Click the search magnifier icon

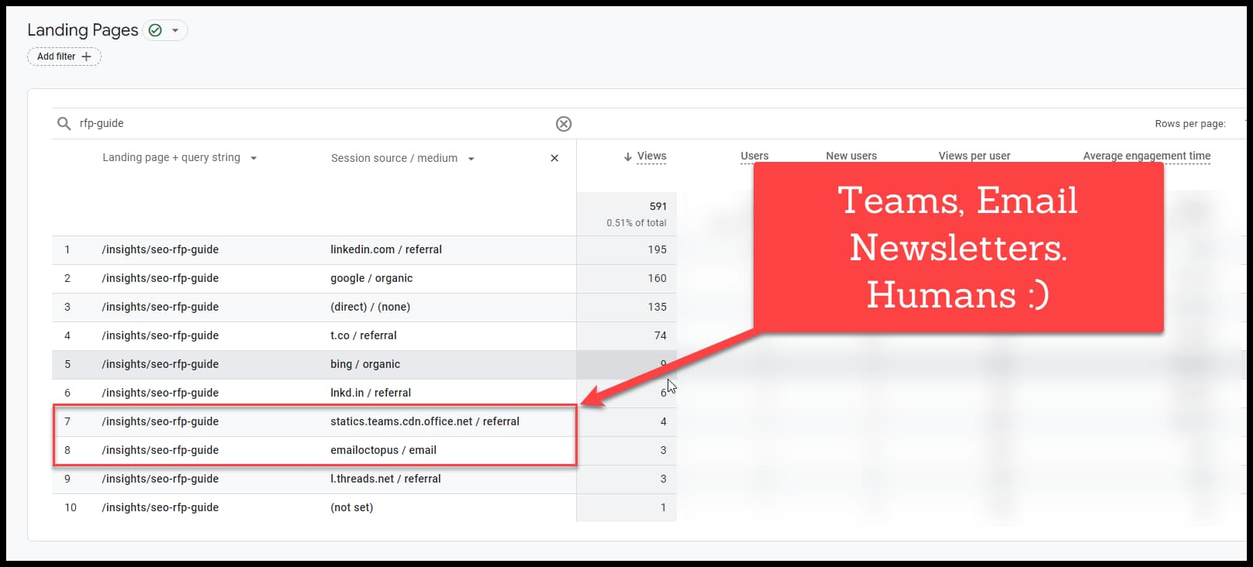click(x=64, y=124)
